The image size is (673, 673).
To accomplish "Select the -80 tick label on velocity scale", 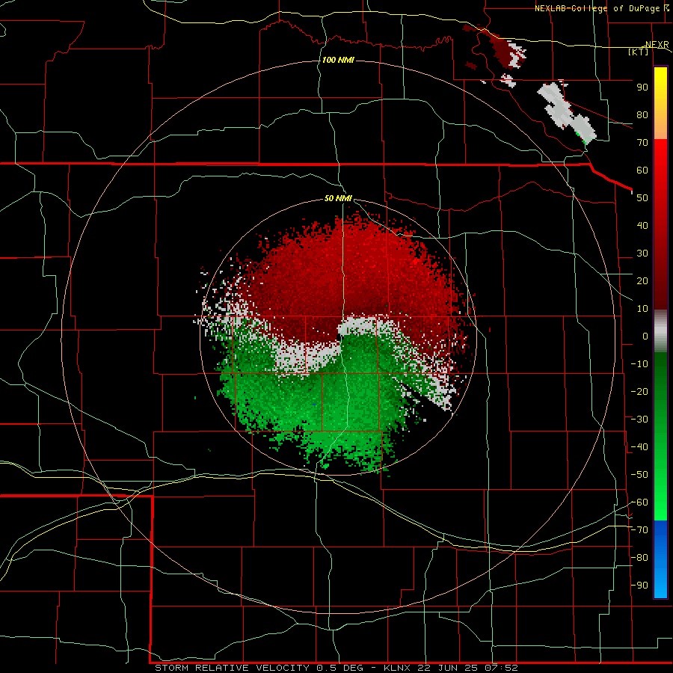I will point(639,558).
